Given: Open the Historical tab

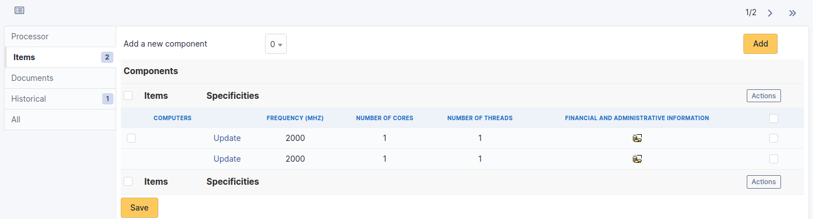Looking at the screenshot, I should click(x=60, y=99).
